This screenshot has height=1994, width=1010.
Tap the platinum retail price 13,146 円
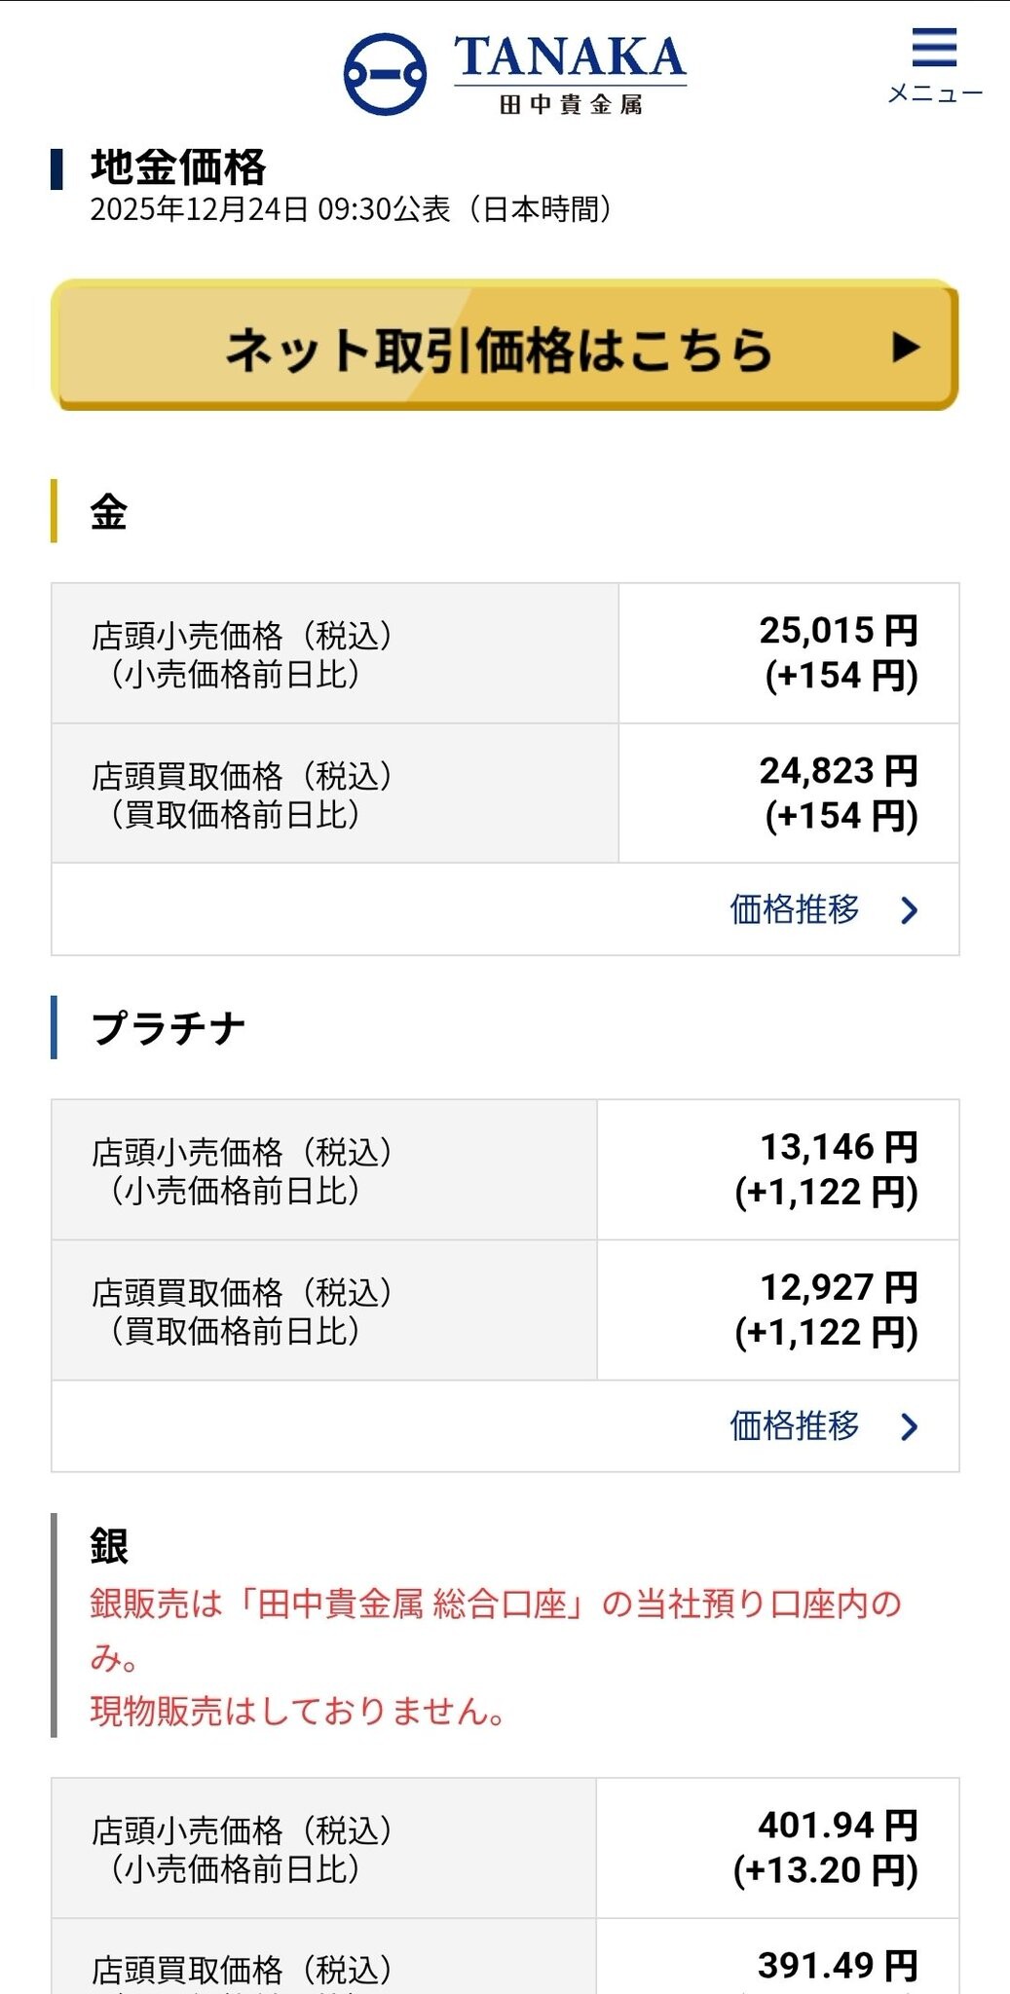pyautogui.click(x=839, y=1147)
